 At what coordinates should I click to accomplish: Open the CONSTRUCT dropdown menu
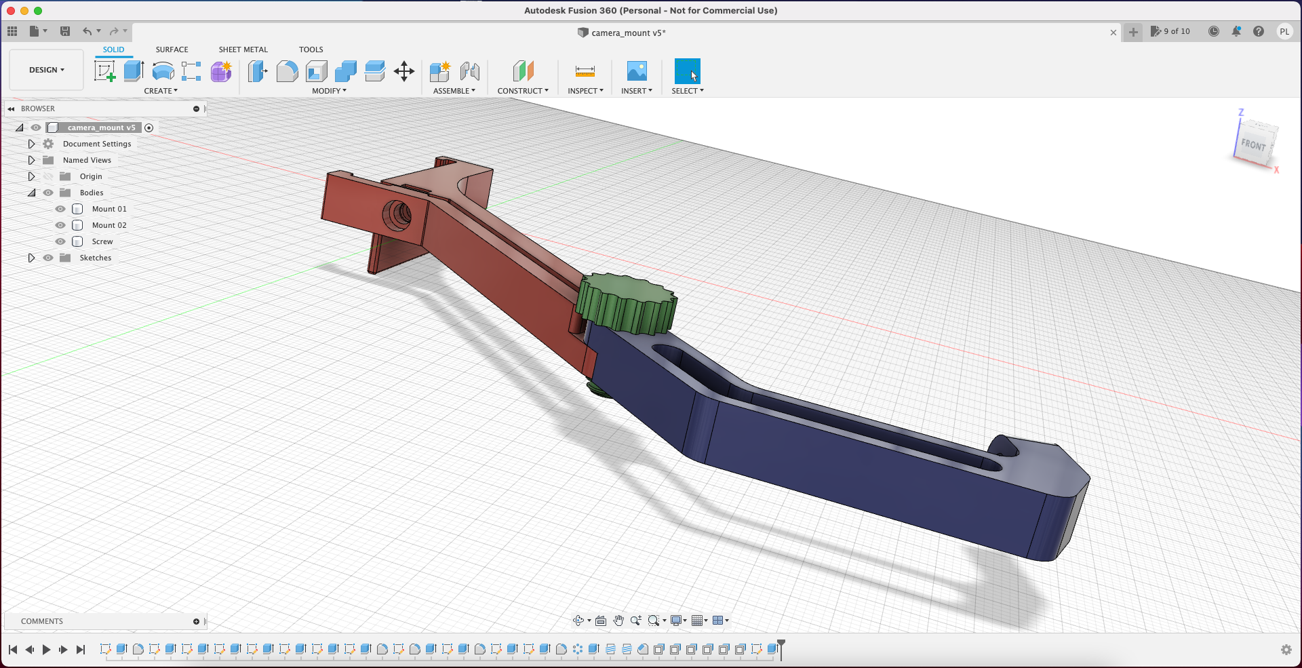click(x=523, y=91)
